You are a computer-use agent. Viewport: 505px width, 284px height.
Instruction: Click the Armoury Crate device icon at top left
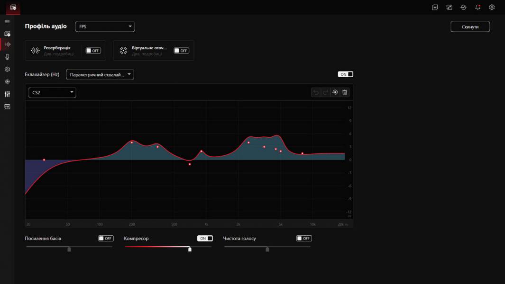click(x=13, y=8)
